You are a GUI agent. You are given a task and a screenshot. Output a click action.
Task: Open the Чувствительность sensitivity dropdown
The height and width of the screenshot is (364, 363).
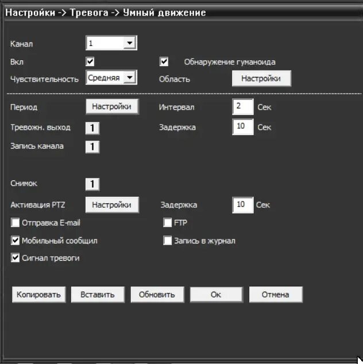tap(111, 78)
